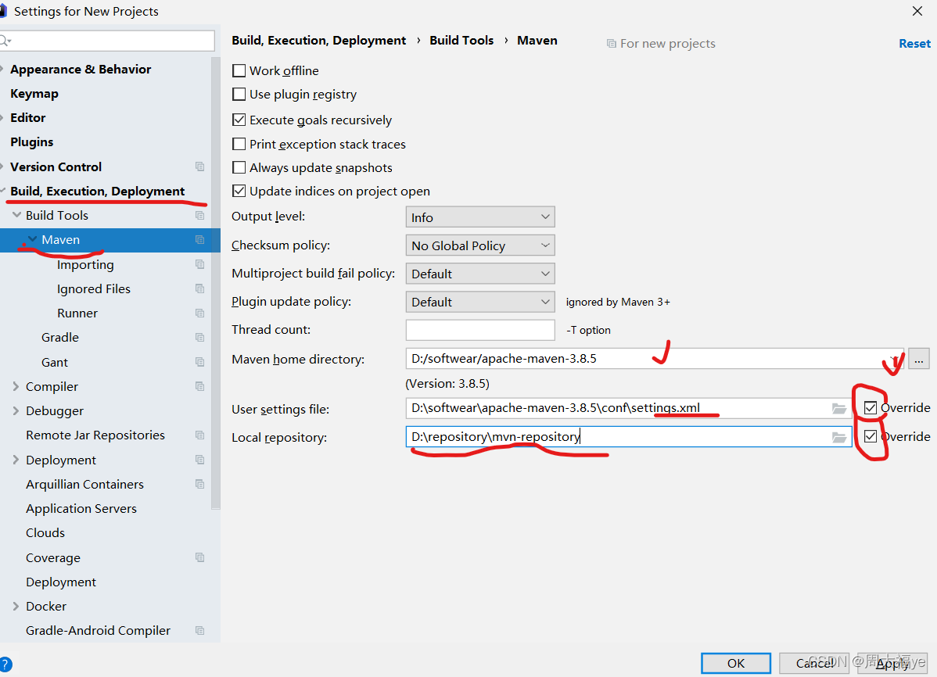
Task: Click the project-level icon beside Gant
Action: click(x=199, y=362)
